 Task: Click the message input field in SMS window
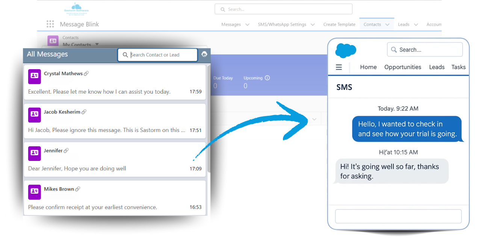[398, 216]
